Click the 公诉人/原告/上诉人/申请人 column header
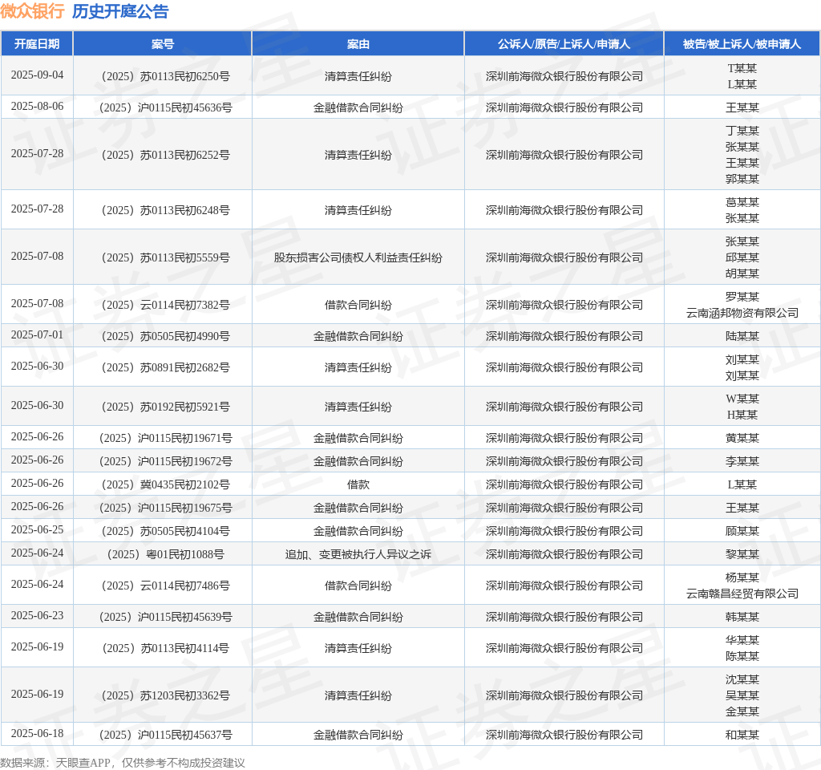 pos(564,44)
